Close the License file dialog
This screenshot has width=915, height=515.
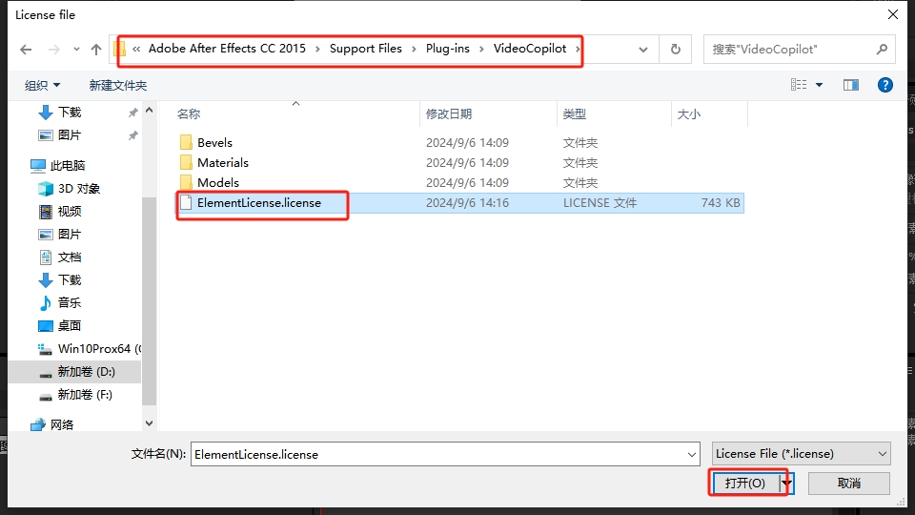893,14
